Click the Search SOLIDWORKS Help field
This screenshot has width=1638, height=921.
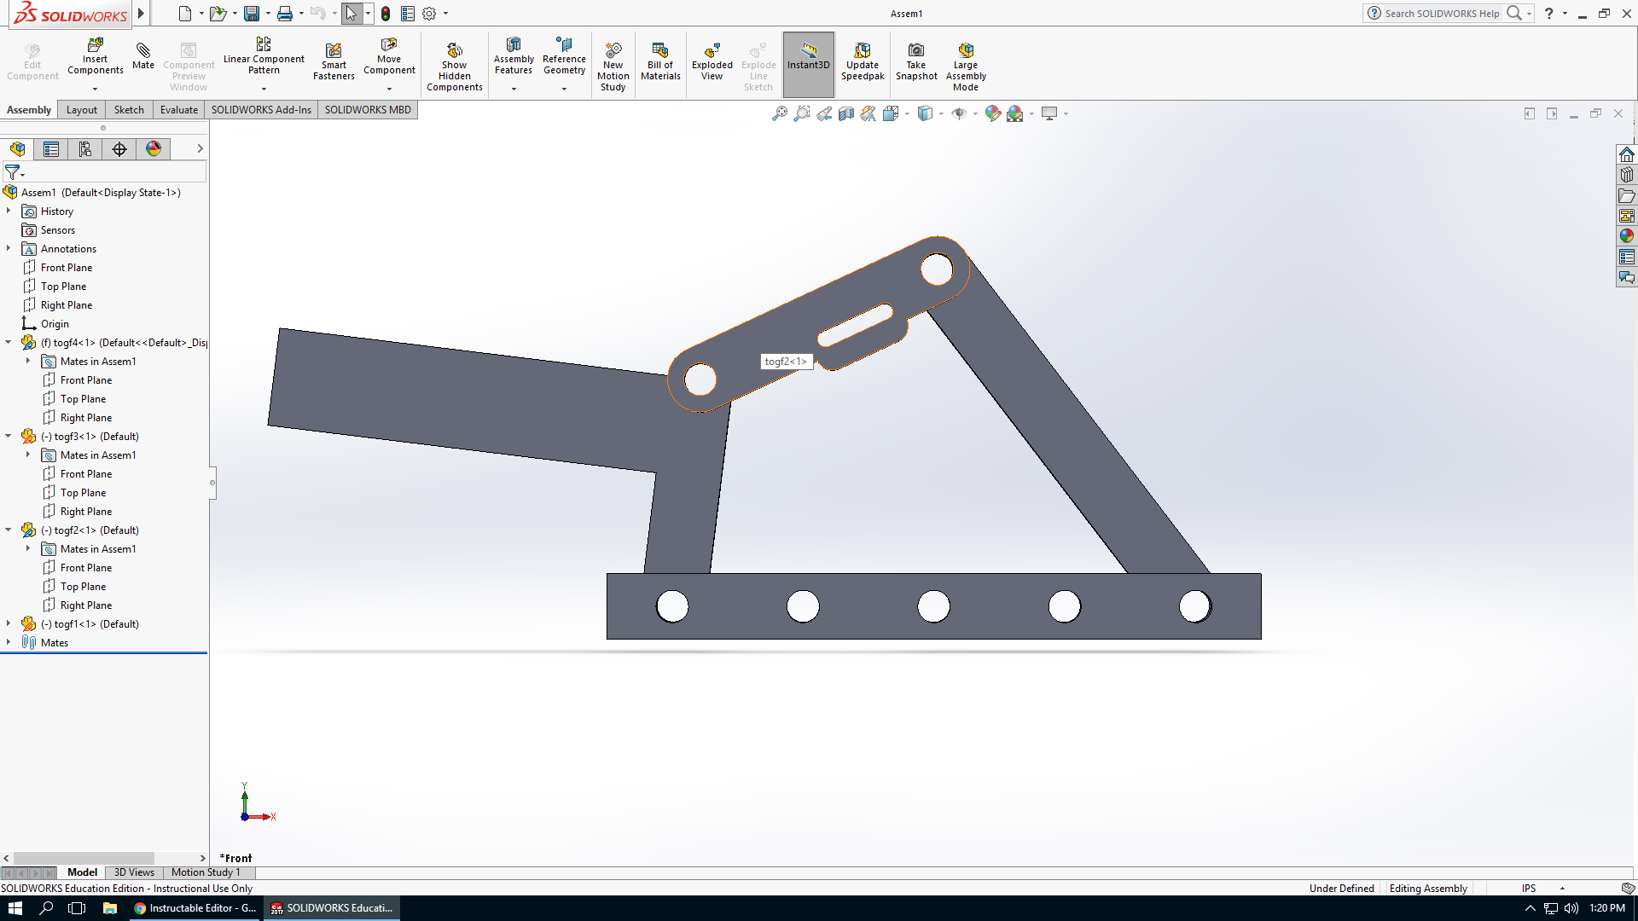(1442, 13)
